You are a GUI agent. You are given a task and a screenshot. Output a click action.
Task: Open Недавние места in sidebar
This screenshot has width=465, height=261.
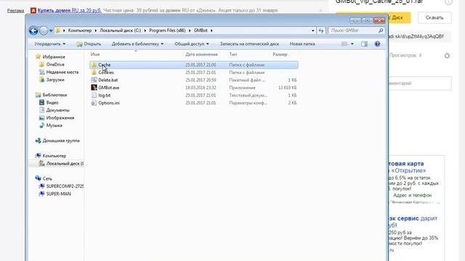pos(62,72)
